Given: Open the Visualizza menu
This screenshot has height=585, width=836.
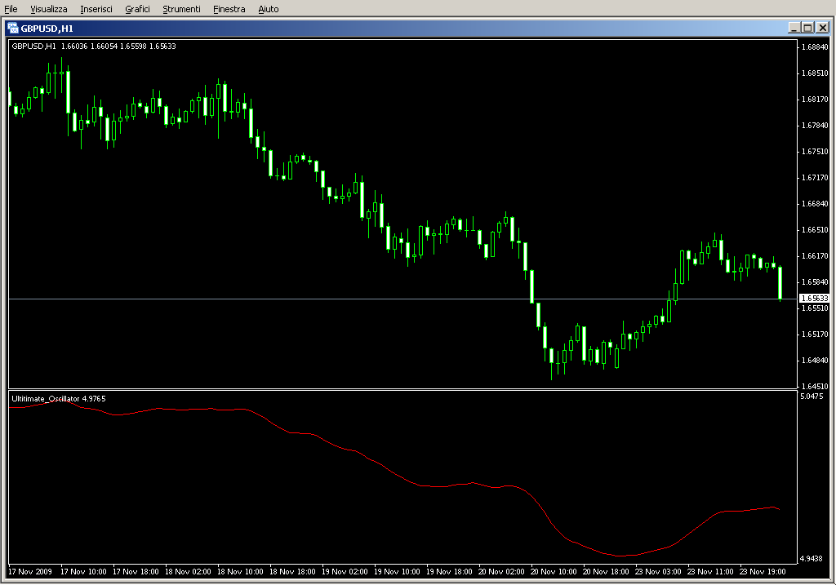Looking at the screenshot, I should tap(48, 9).
